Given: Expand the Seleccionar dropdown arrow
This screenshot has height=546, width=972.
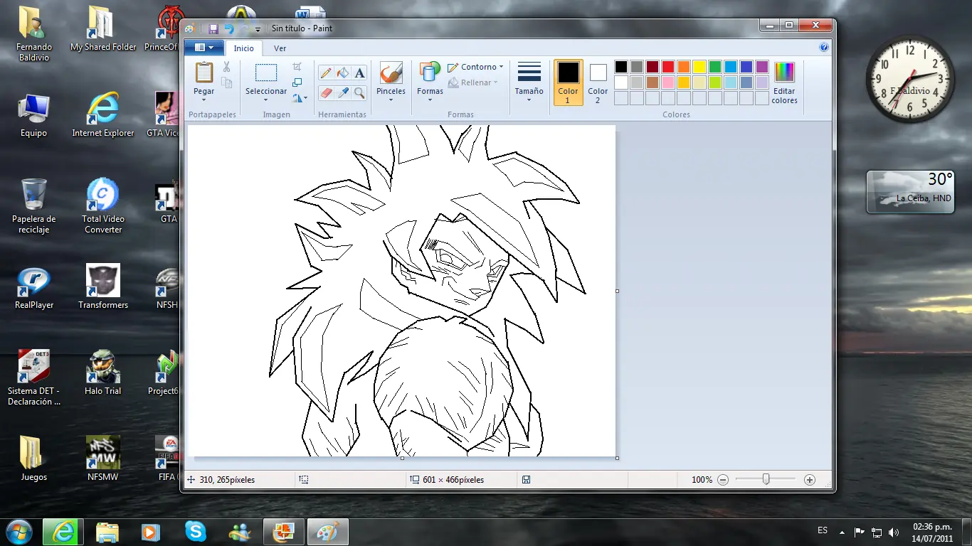Looking at the screenshot, I should 266,100.
